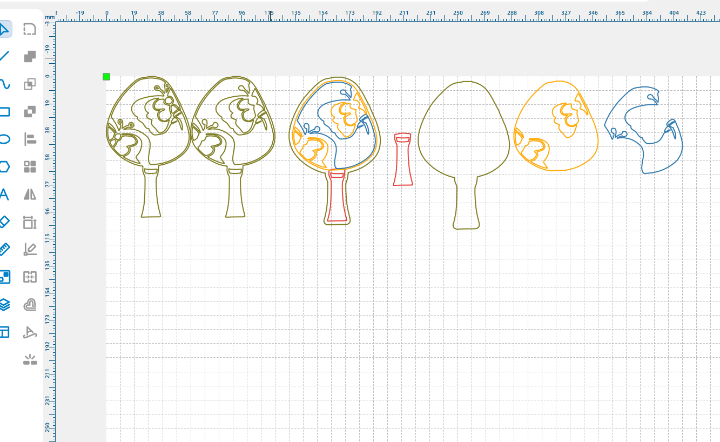Click the mirror flip triangles icon
The width and height of the screenshot is (720, 442).
tap(30, 195)
